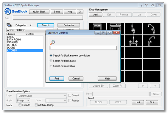
Task: Select the top row third faucet thumbnail
Action: click(x=133, y=29)
